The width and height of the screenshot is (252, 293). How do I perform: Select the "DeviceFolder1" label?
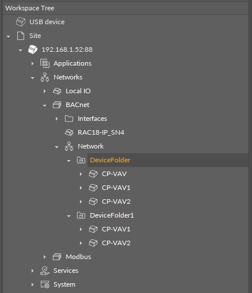coord(112,215)
